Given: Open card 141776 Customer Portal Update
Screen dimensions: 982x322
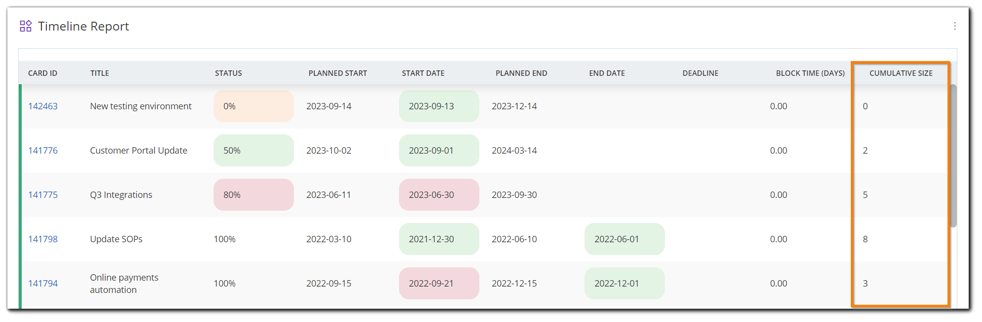Looking at the screenshot, I should 43,150.
